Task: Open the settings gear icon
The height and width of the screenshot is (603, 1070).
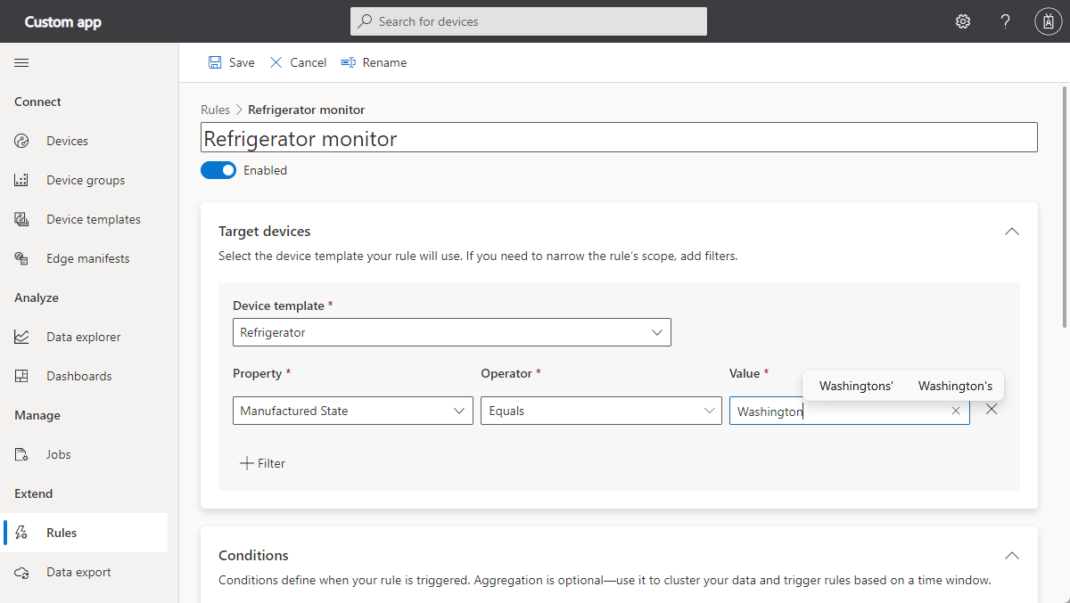Action: tap(963, 21)
